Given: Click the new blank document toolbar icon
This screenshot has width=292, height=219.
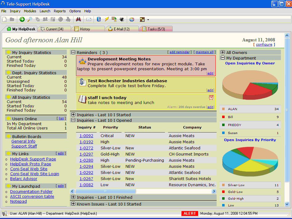Looking at the screenshot, I should pyautogui.click(x=5, y=19).
